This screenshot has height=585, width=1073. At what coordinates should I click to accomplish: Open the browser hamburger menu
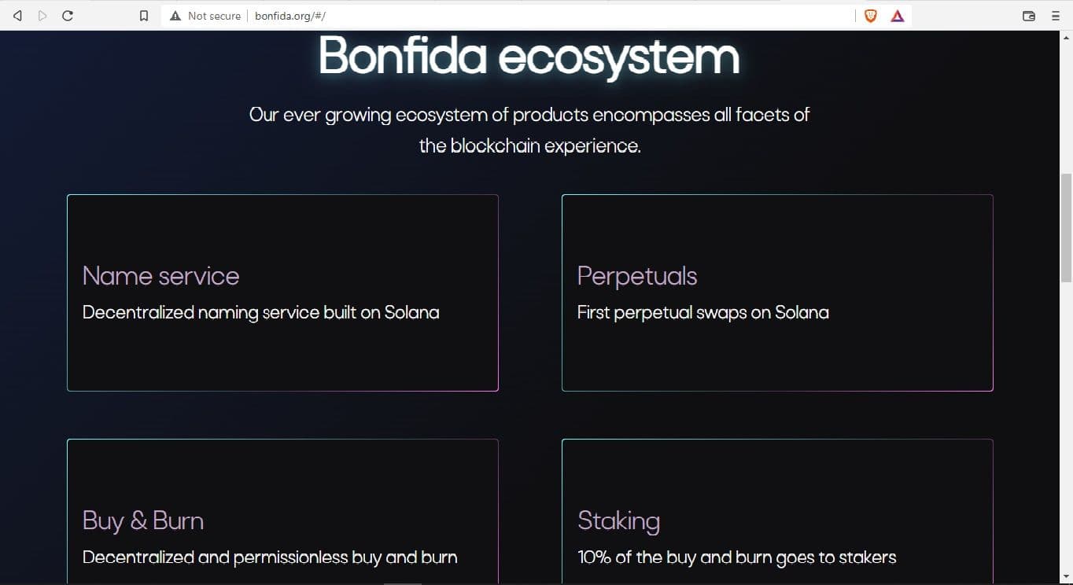click(x=1056, y=16)
